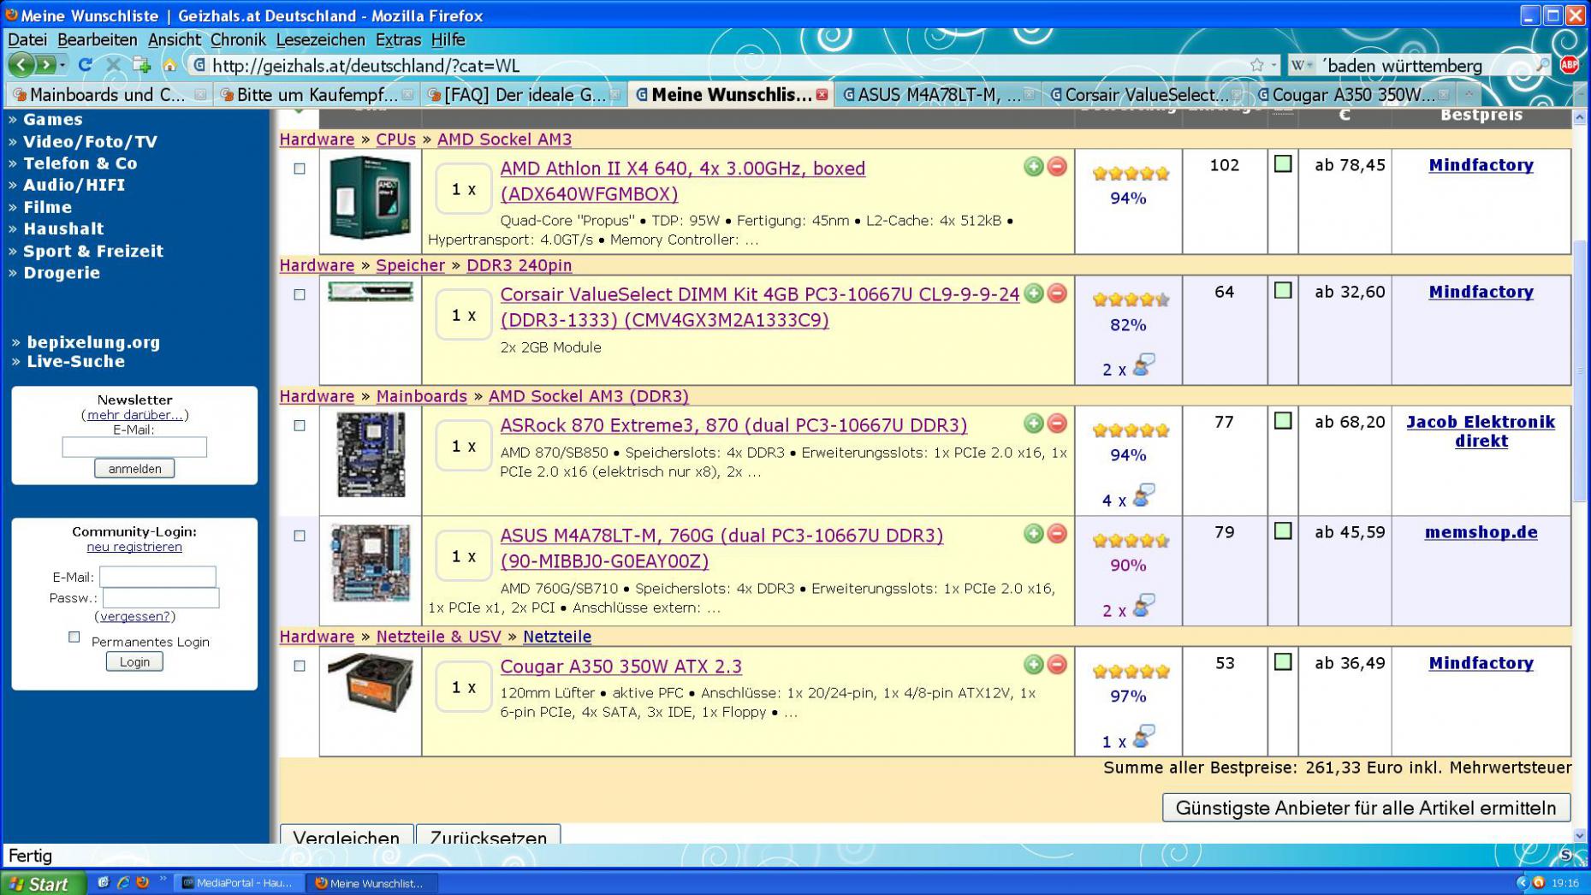Open the user reviews icon for Corsair ValueSelect
The height and width of the screenshot is (895, 1591).
pyautogui.click(x=1143, y=366)
